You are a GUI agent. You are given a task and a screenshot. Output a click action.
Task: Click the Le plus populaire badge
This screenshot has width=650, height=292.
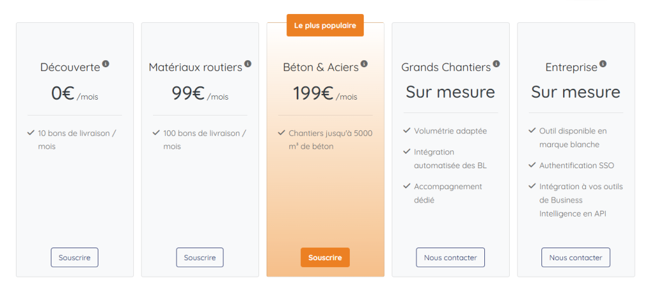(325, 25)
